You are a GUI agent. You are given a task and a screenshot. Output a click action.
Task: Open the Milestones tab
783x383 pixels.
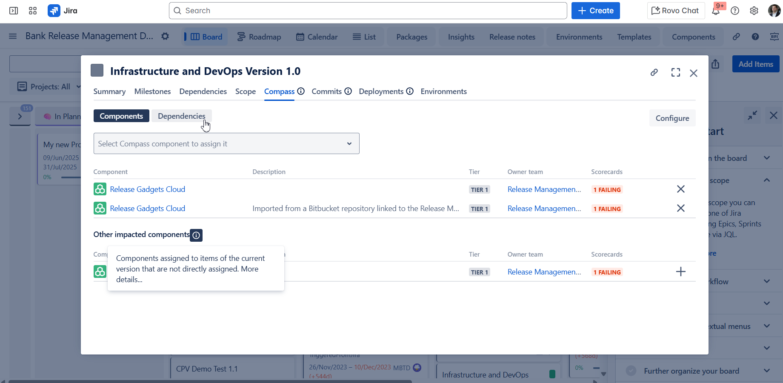pos(152,91)
